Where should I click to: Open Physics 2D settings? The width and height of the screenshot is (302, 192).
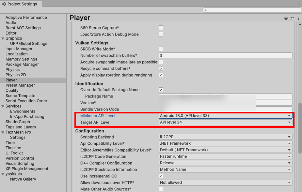point(16,75)
